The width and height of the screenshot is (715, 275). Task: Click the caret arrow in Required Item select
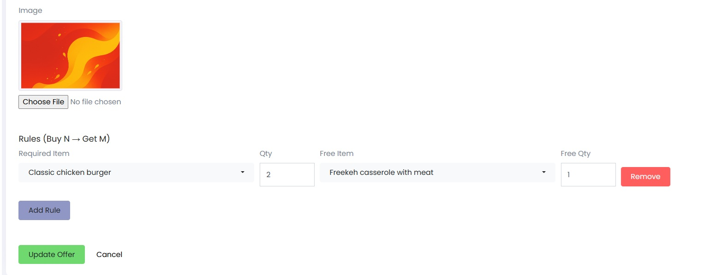(243, 173)
